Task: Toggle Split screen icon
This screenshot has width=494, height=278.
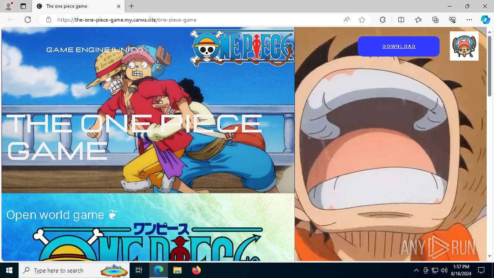Action: point(401,20)
